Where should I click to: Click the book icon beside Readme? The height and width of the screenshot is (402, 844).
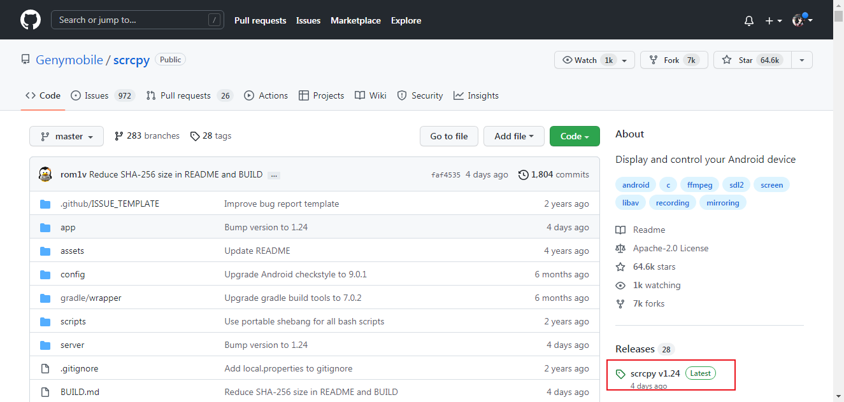(x=620, y=230)
